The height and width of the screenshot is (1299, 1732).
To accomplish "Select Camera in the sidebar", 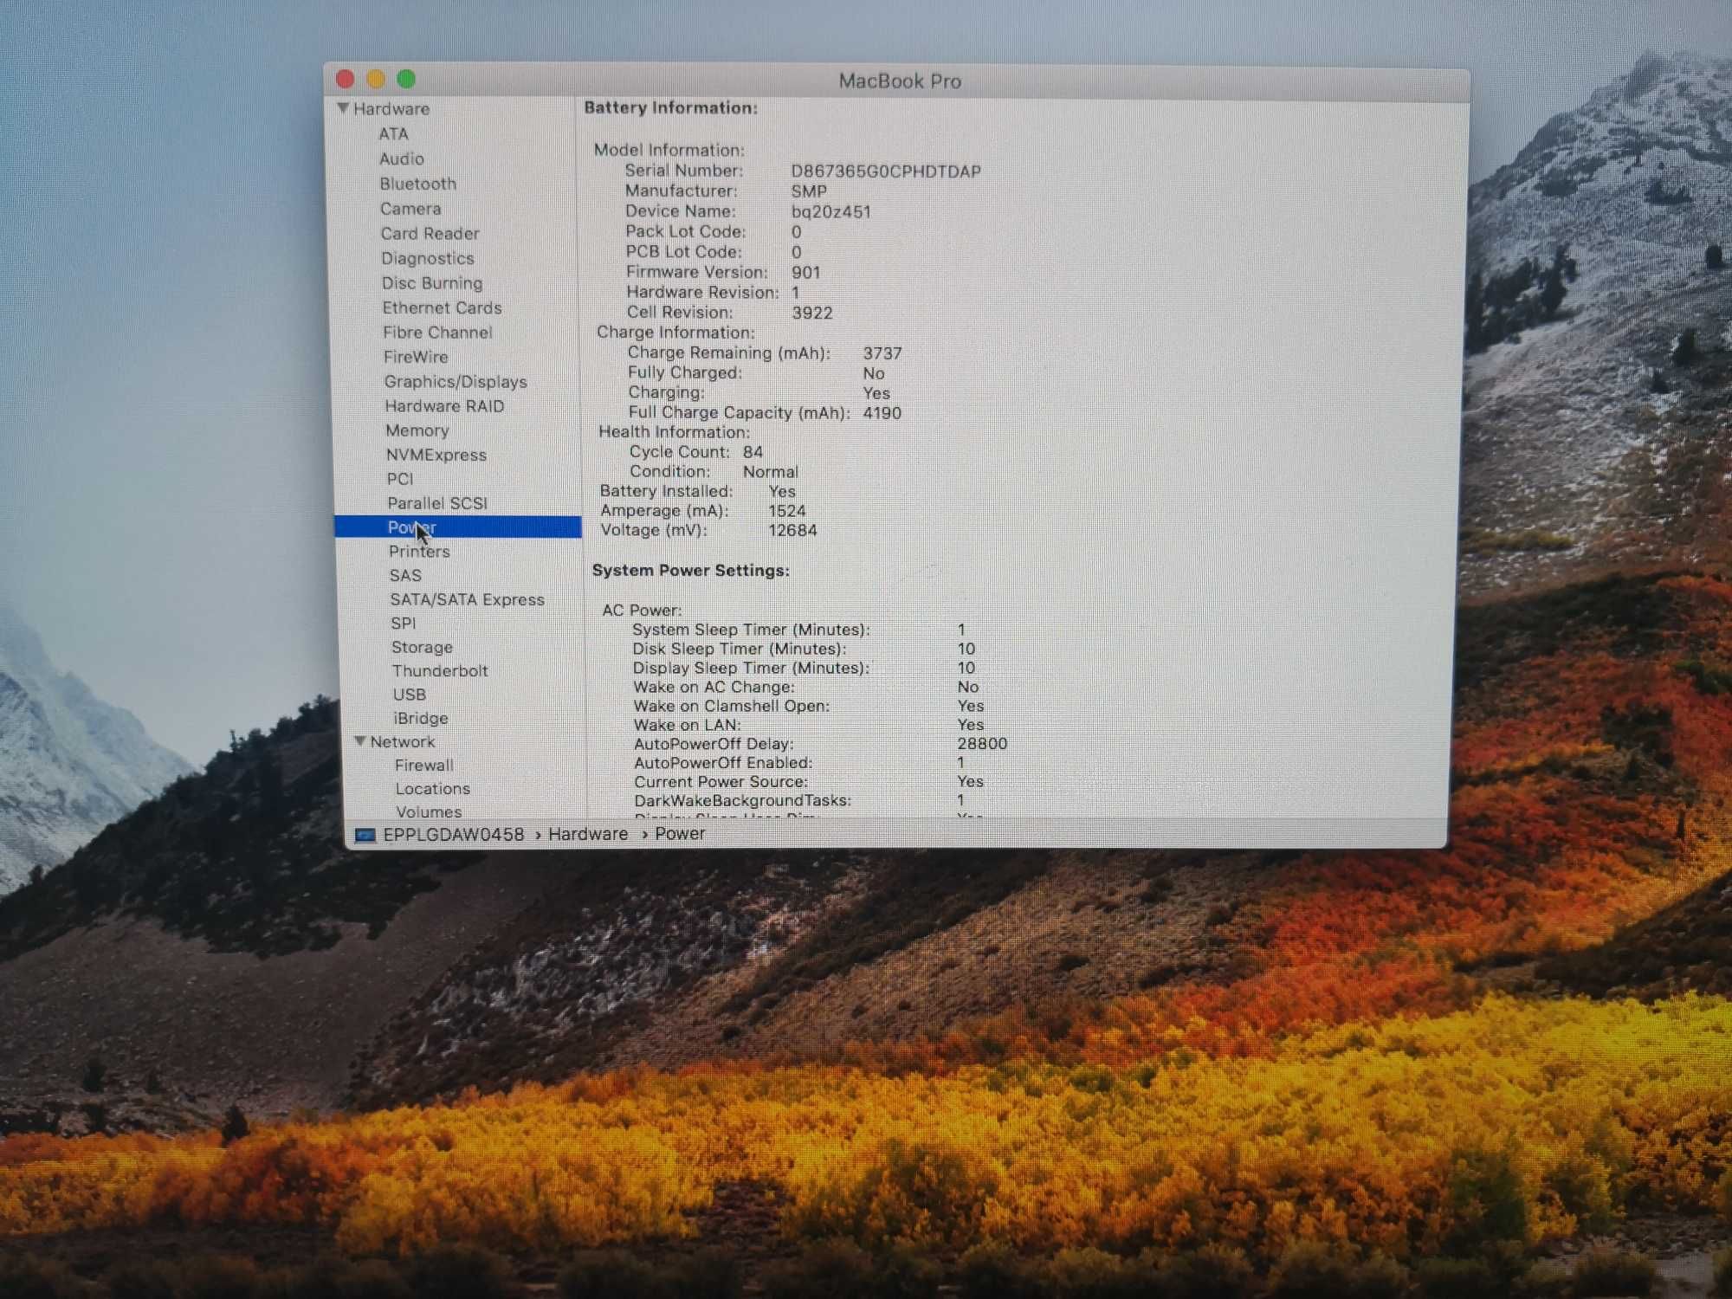I will coord(410,209).
